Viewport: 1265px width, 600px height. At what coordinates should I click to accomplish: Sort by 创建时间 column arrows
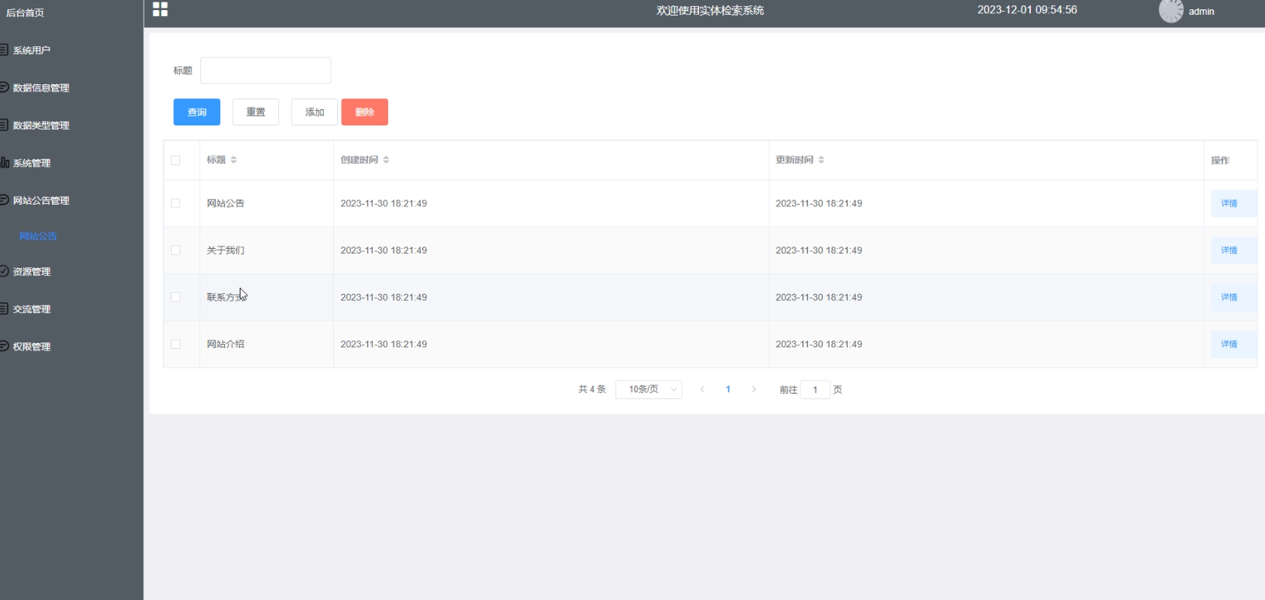pos(386,160)
